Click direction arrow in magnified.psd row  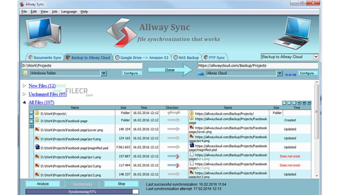[174, 147]
